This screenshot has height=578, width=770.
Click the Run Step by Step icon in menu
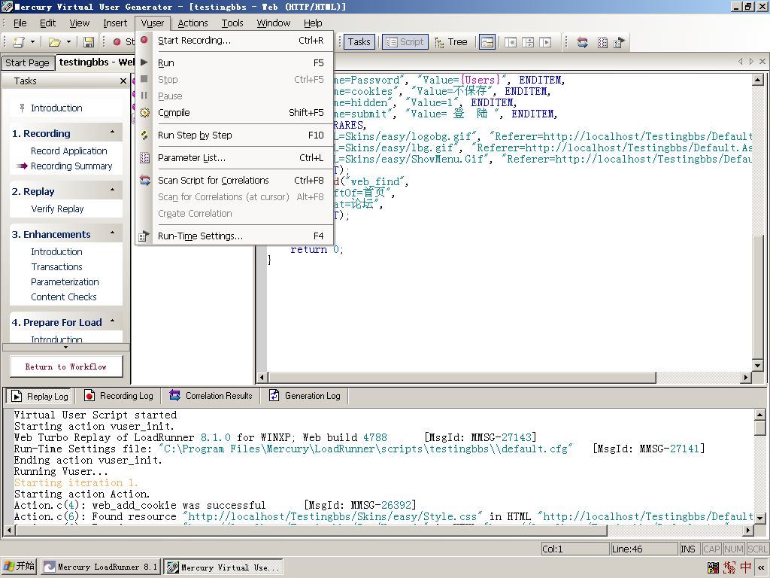pos(144,135)
